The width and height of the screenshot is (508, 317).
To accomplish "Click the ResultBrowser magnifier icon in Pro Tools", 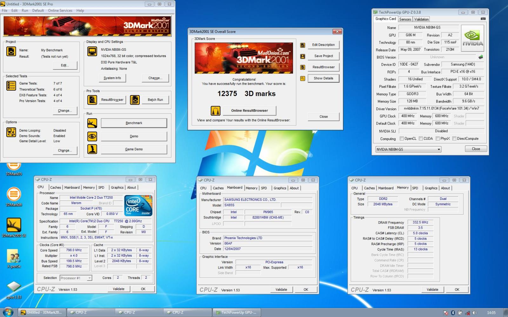I will 92,100.
